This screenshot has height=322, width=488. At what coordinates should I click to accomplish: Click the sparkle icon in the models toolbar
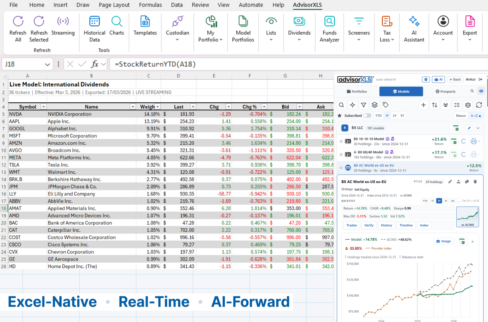coord(352,105)
